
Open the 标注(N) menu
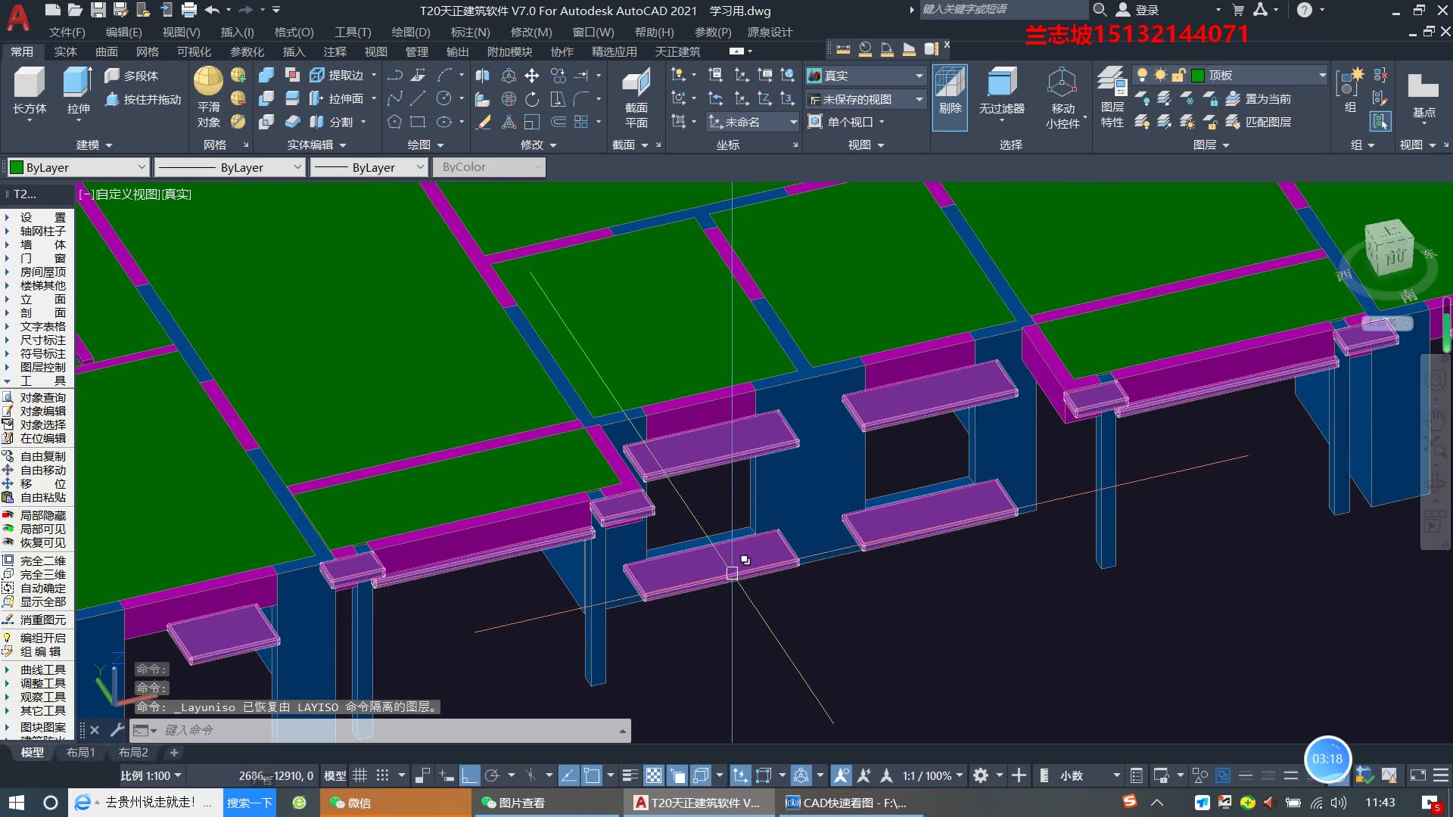[470, 32]
